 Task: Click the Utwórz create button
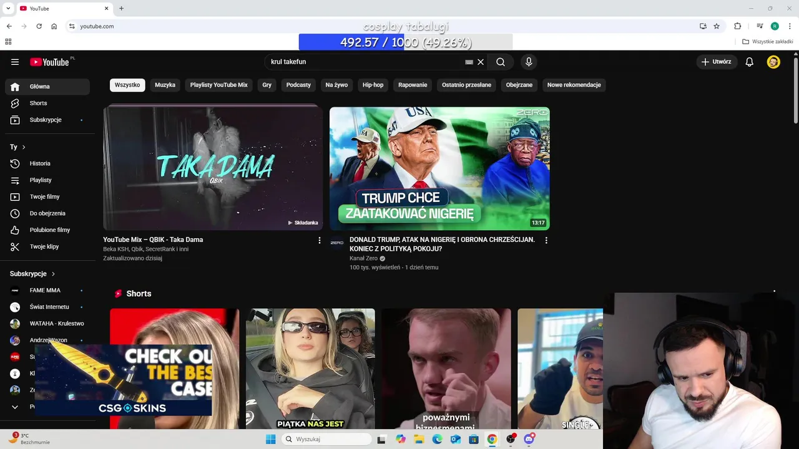(717, 62)
